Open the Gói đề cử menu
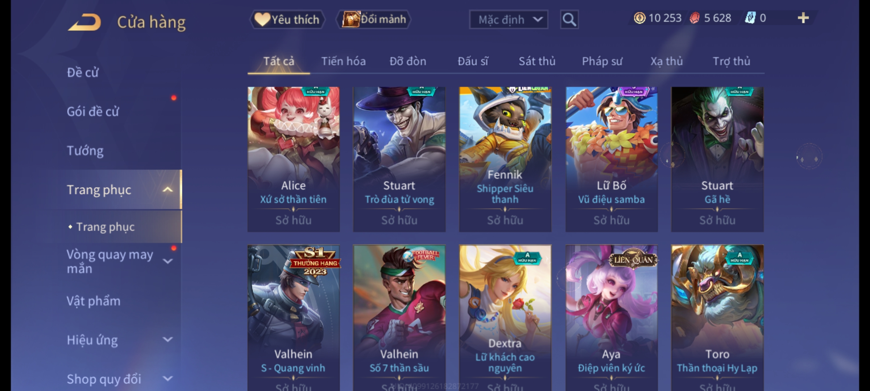The image size is (870, 391). pos(93,112)
